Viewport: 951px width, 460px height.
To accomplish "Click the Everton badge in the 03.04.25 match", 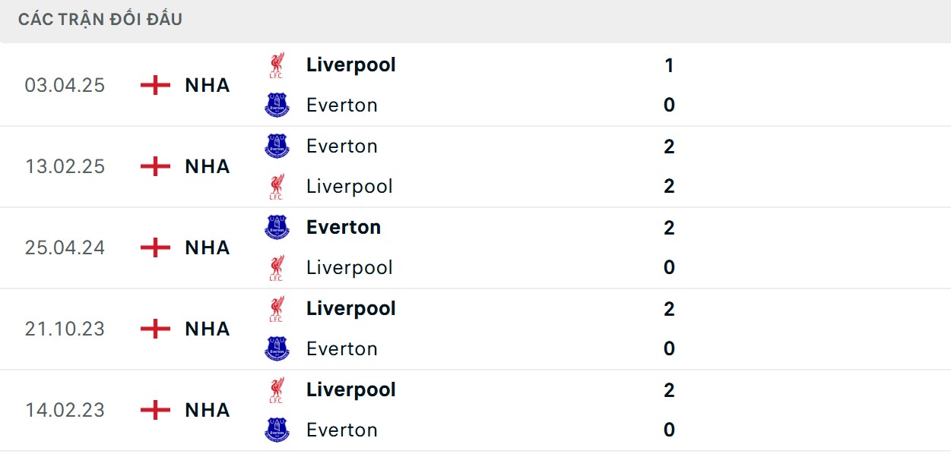I will [x=277, y=105].
